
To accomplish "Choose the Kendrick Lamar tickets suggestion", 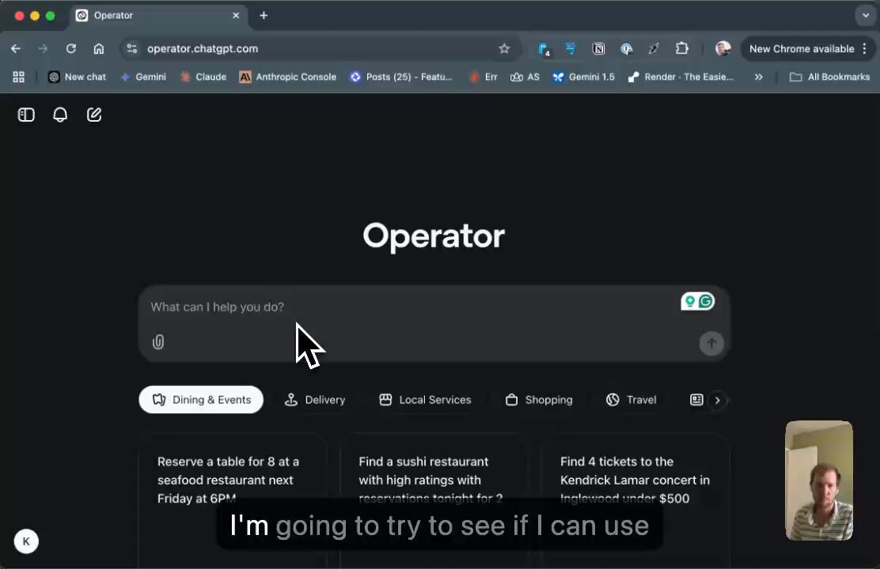I will click(x=635, y=500).
